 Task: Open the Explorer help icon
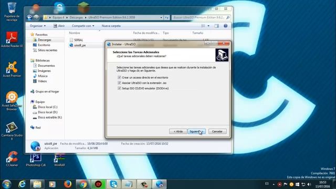click(225, 26)
